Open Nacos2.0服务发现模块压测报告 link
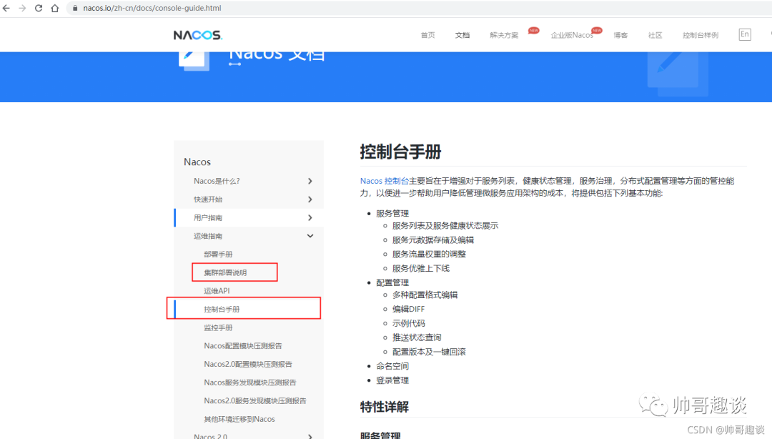The image size is (772, 439). (255, 400)
